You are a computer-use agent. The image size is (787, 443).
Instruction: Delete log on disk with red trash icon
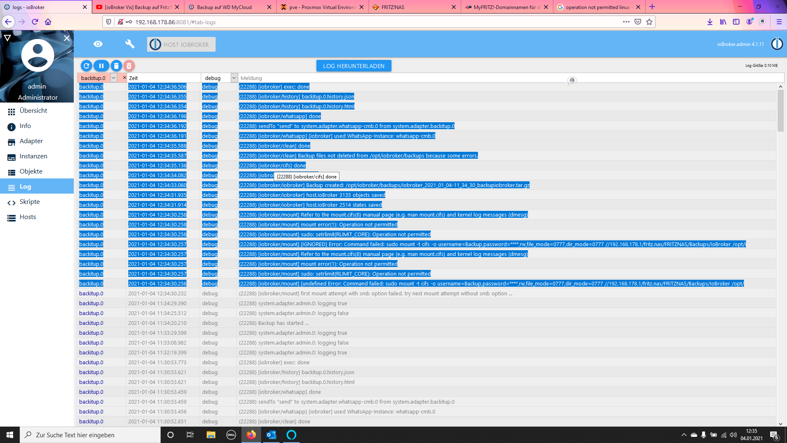pos(129,66)
